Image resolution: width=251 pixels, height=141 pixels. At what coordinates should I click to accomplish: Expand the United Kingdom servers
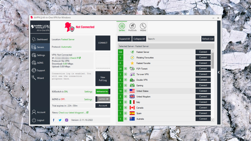point(126,97)
